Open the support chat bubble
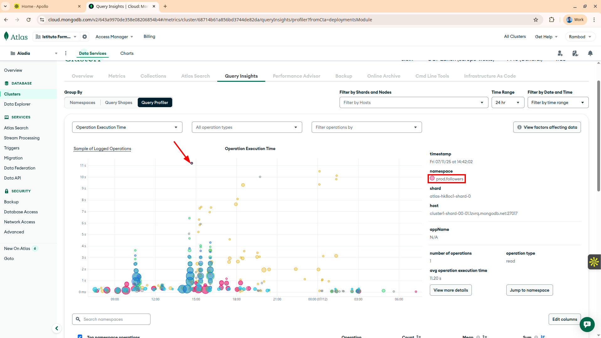 587,324
